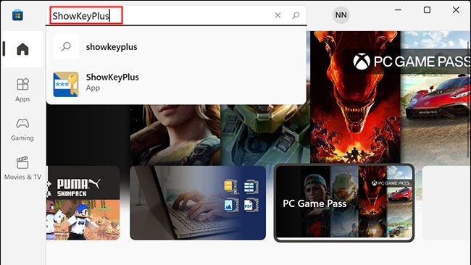Open the NN user profile avatar

point(341,15)
